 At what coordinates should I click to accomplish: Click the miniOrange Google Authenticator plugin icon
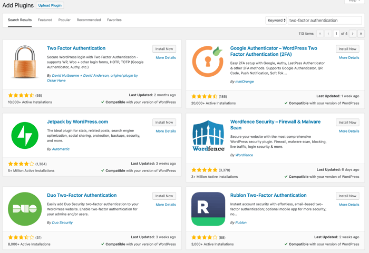(x=208, y=62)
